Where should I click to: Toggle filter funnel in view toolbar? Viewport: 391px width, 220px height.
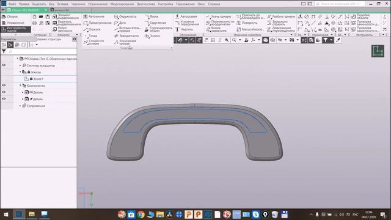coord(325,40)
